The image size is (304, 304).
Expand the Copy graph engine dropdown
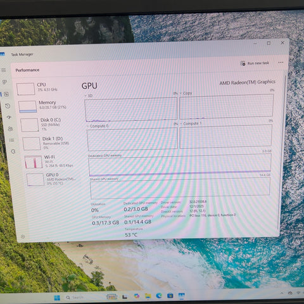(180, 93)
